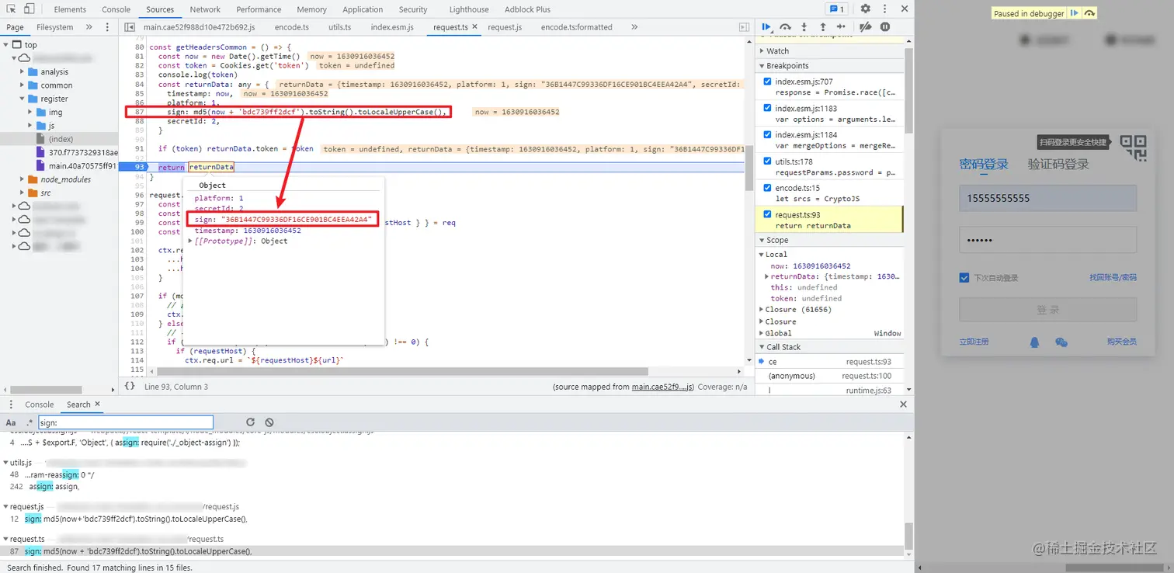Toggle pause on exceptions icon
The width and height of the screenshot is (1174, 573).
885,26
